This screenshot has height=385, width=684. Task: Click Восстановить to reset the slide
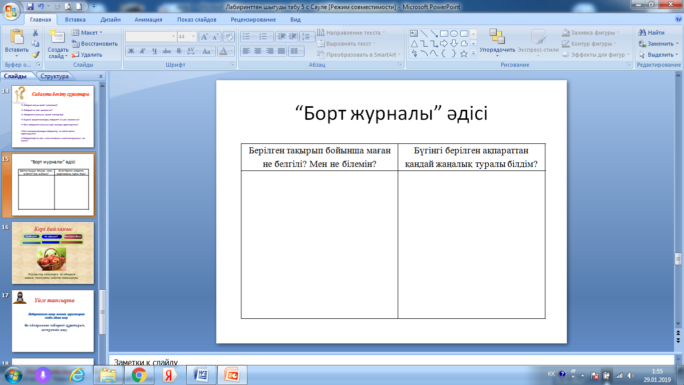click(95, 44)
